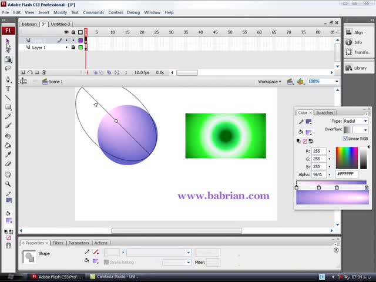Image resolution: width=376 pixels, height=282 pixels.
Task: Open the Transform panel
Action: click(x=358, y=52)
